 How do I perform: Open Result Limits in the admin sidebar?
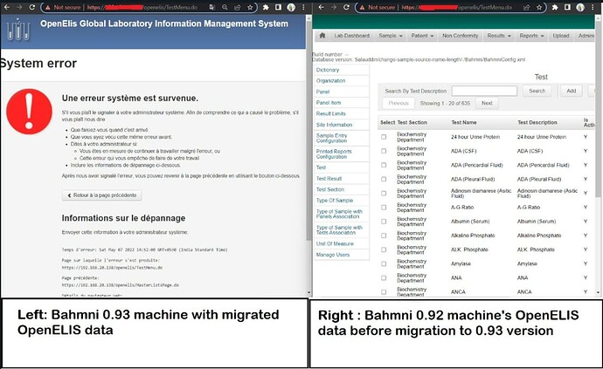(330, 113)
